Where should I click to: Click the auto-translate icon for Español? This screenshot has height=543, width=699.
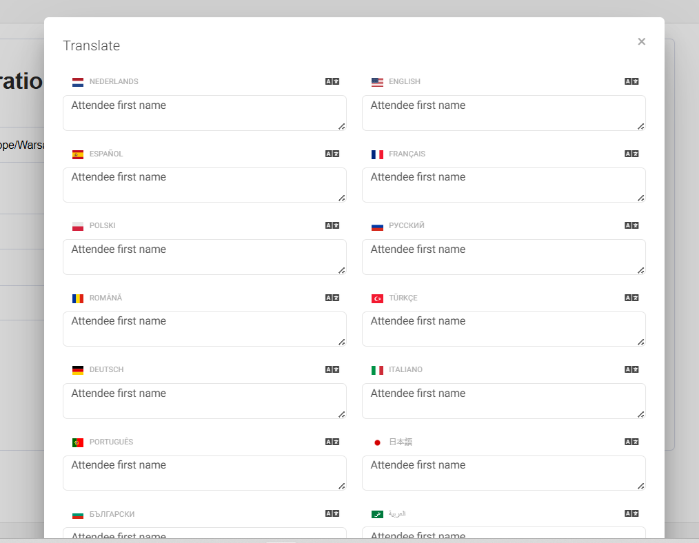332,154
